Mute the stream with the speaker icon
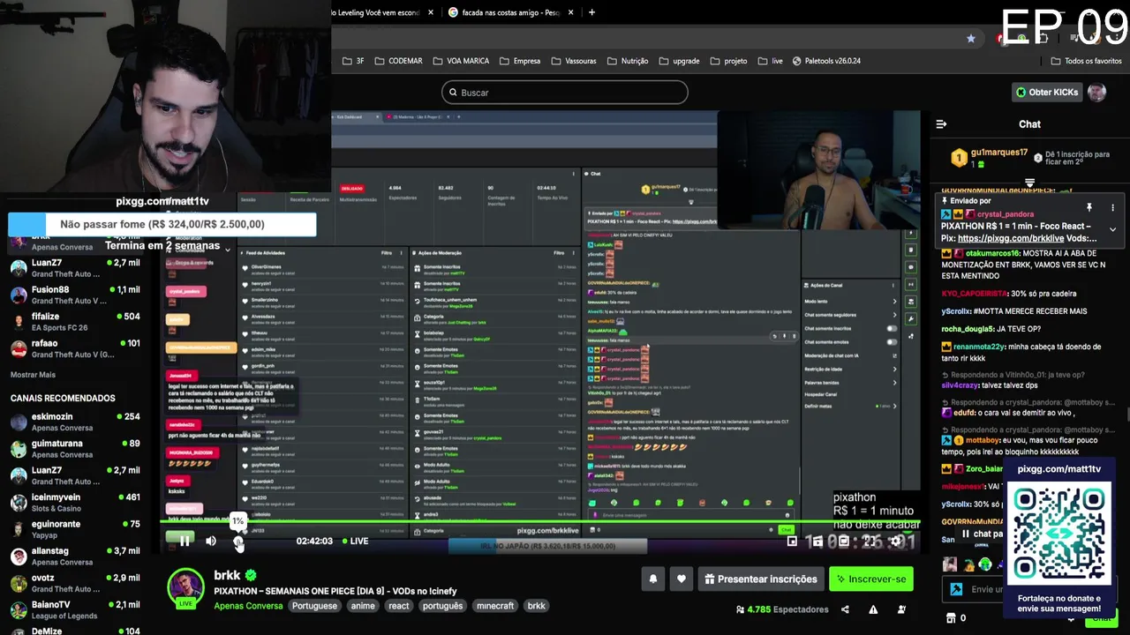The width and height of the screenshot is (1130, 635). (211, 541)
